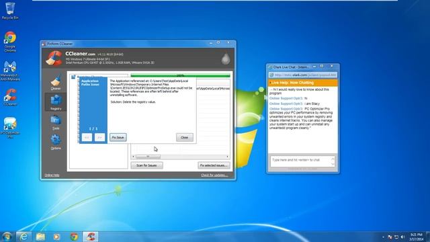
Task: Open Recycle Bin desktop icon
Action: (10, 11)
